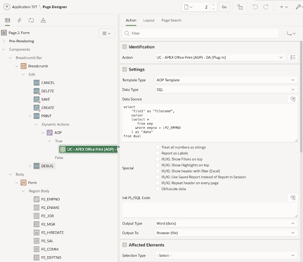Click the filter search magnifier icon

tap(127, 33)
